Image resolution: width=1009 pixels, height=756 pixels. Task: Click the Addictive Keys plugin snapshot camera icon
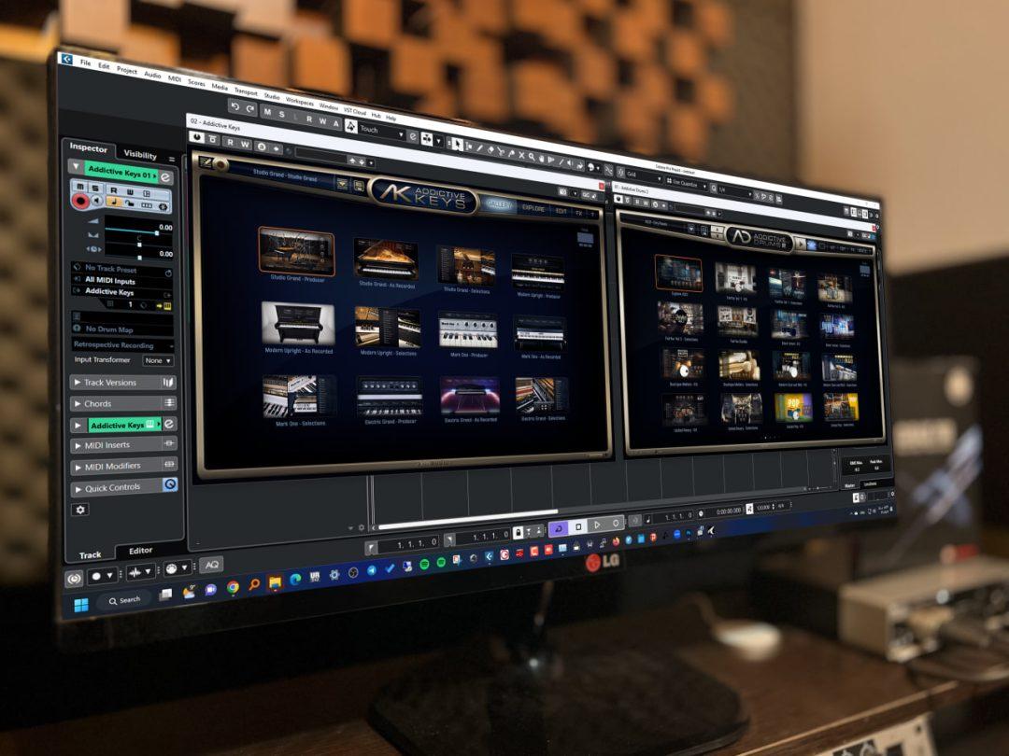pyautogui.click(x=562, y=192)
